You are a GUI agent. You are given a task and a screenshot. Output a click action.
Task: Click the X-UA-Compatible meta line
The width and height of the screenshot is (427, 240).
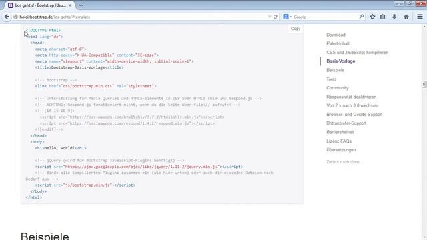(97, 55)
